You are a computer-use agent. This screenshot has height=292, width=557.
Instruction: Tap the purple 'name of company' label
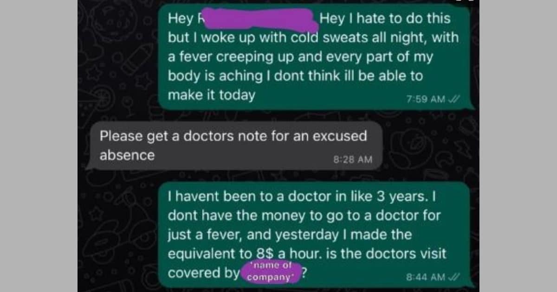tap(271, 272)
